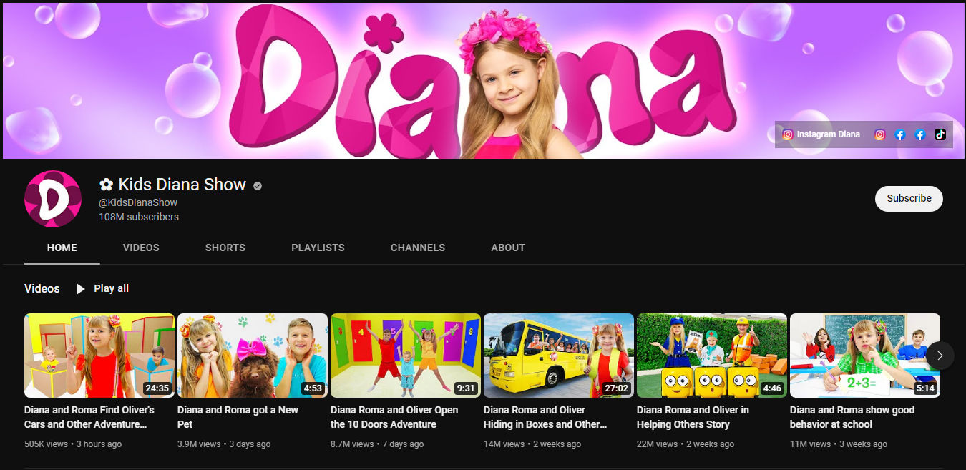Click the '108M subscribers' text

pyautogui.click(x=139, y=217)
